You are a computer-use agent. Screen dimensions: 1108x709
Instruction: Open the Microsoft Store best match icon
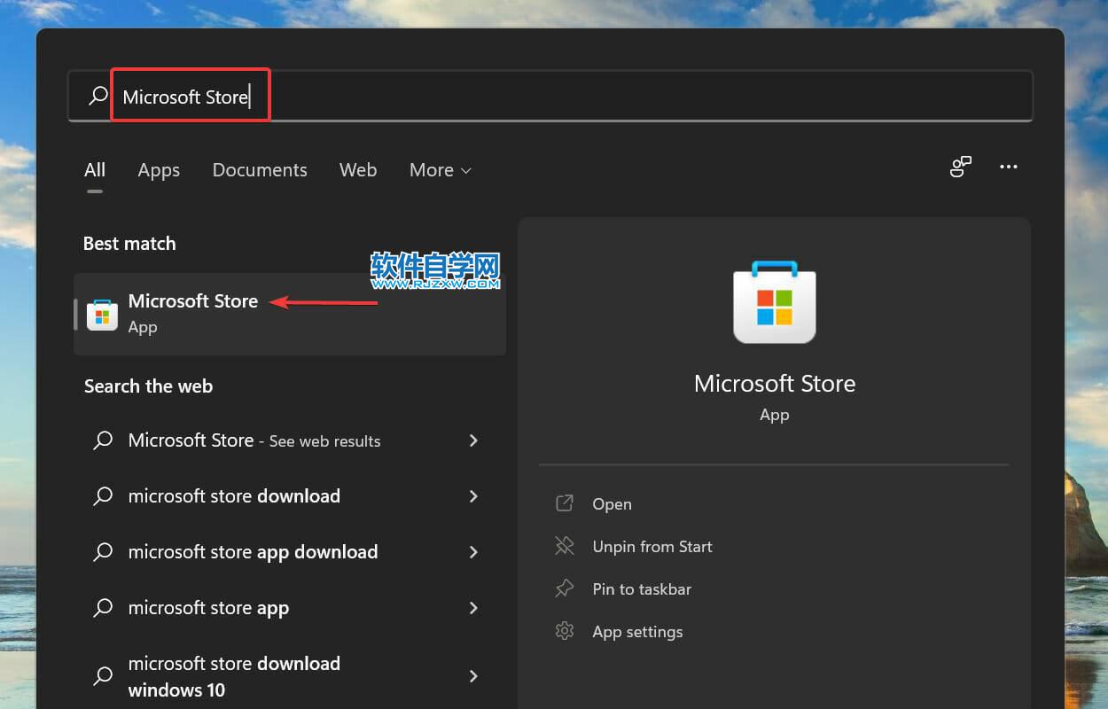point(102,315)
